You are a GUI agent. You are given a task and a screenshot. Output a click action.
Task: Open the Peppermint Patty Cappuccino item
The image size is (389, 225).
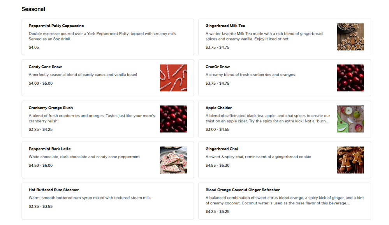pyautogui.click(x=108, y=37)
